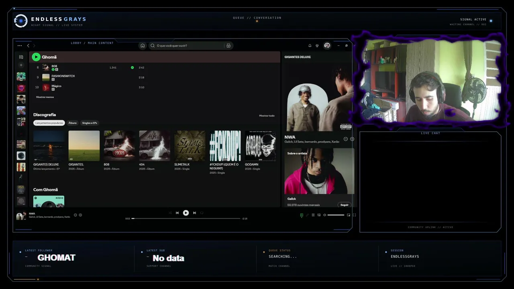
Task: Switch to the Singles e EPs filter
Action: click(90, 123)
